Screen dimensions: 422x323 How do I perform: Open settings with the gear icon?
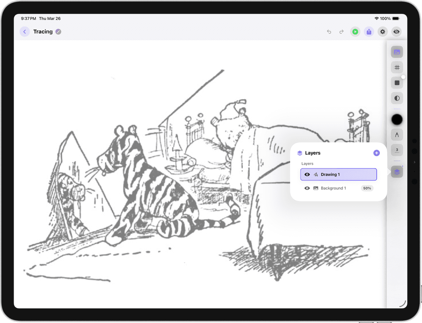point(383,32)
